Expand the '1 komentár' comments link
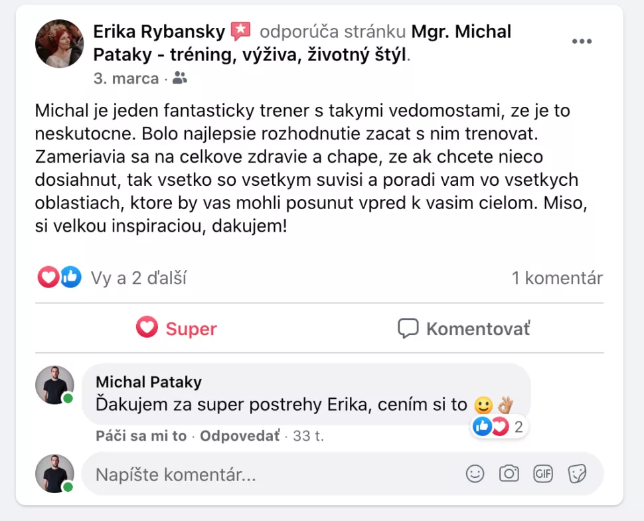Image resolution: width=644 pixels, height=521 pixels. (557, 278)
